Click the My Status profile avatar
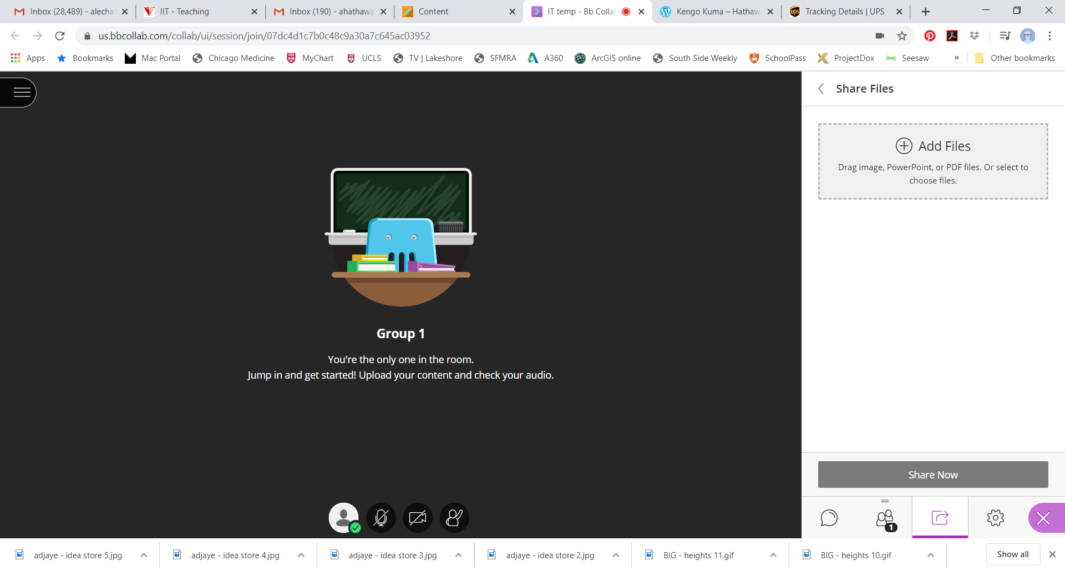This screenshot has width=1065, height=571. click(344, 518)
